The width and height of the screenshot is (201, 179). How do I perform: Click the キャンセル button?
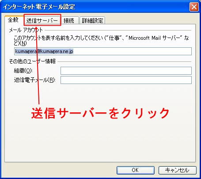tap(178, 170)
